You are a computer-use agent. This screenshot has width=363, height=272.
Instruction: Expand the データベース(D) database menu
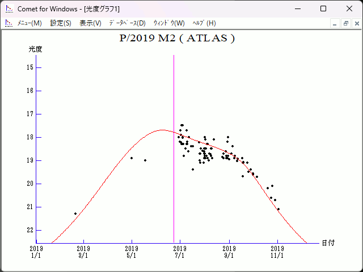(127, 23)
